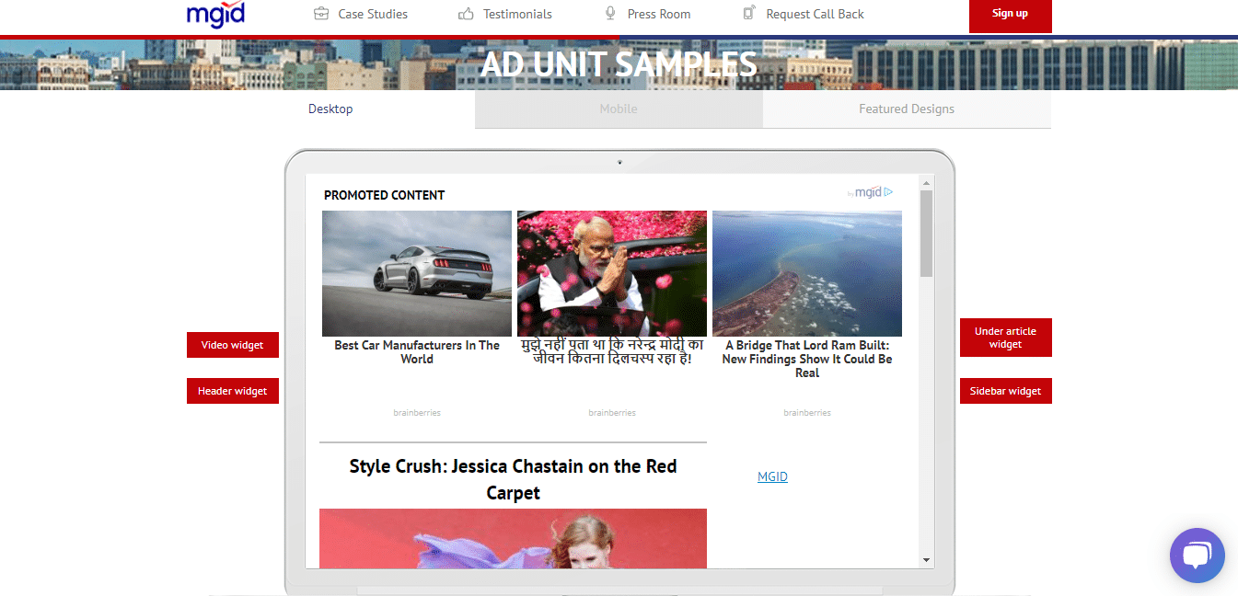Click brainberries label under car ad

(417, 413)
